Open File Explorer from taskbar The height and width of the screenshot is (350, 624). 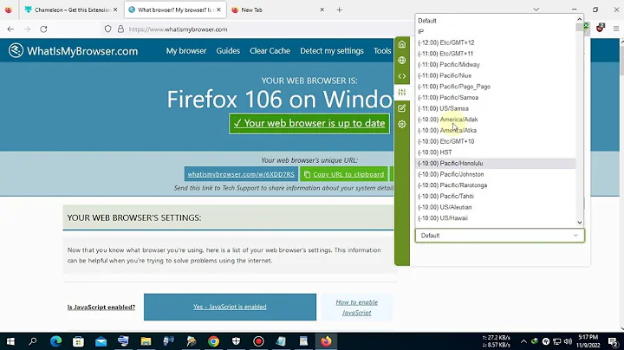146,341
